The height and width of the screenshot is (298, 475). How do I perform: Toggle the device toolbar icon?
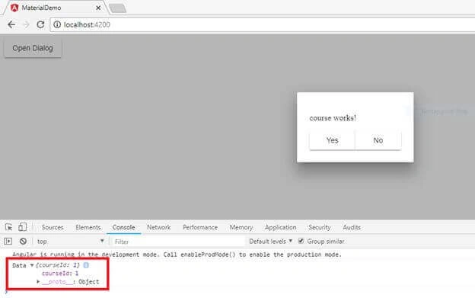click(22, 227)
